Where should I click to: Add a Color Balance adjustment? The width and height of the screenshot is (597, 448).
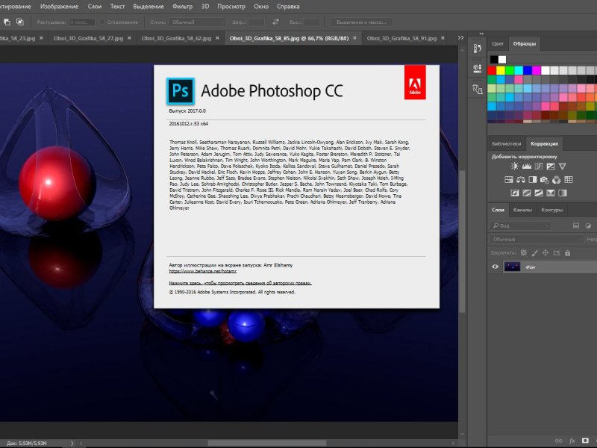pyautogui.click(x=520, y=180)
